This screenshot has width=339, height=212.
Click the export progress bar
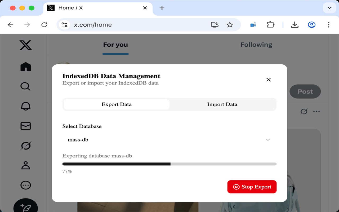[169, 164]
